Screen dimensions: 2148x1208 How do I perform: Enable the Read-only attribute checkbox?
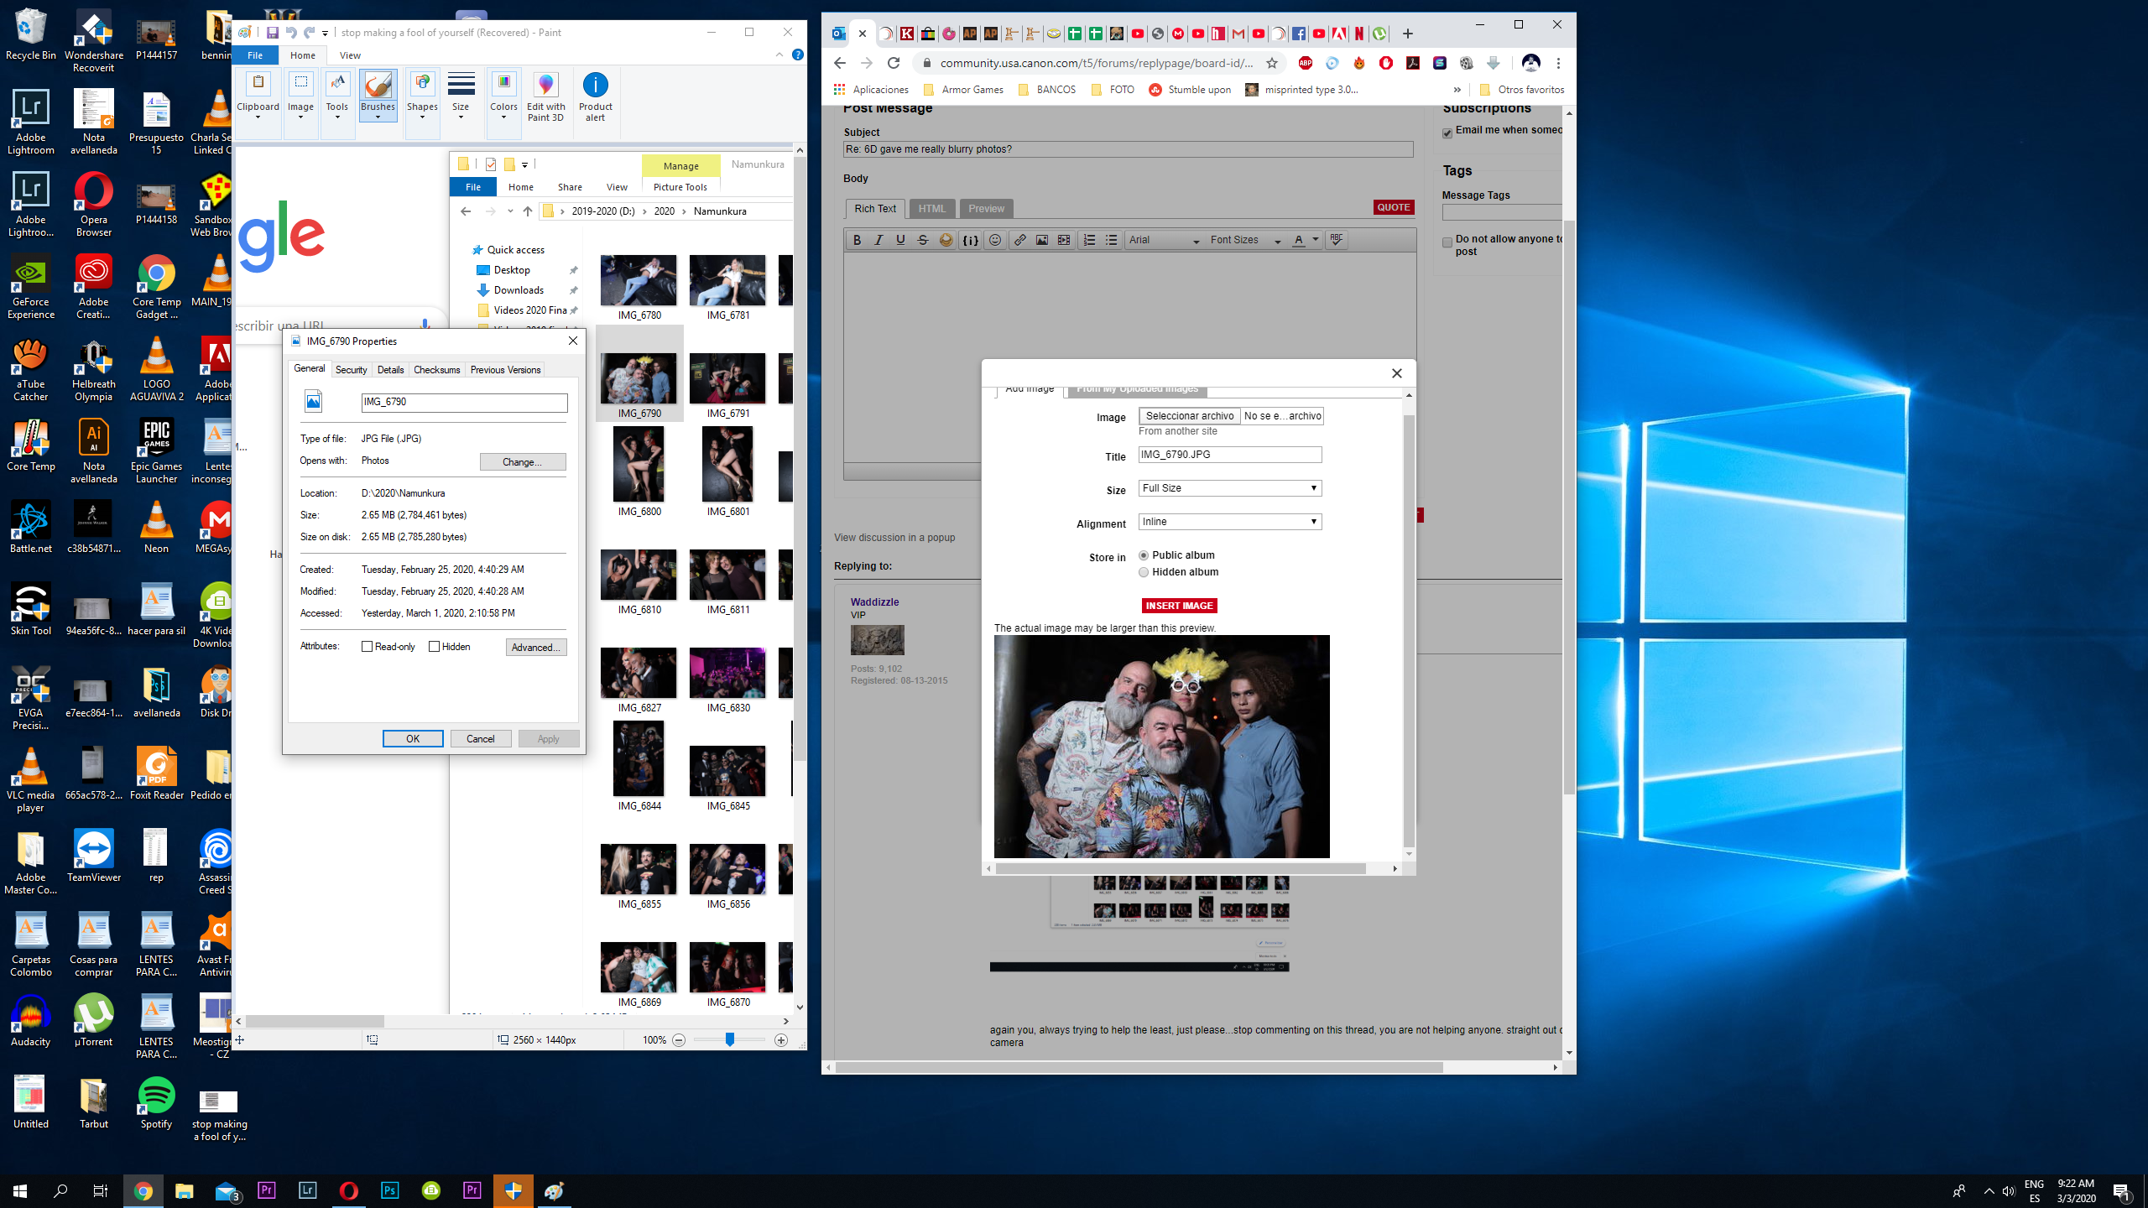click(x=367, y=647)
